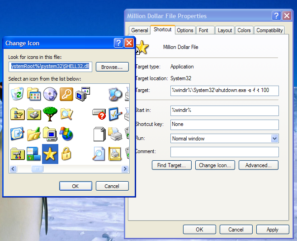Open the Compatibility tab
This screenshot has height=241, width=297.
pos(269,30)
